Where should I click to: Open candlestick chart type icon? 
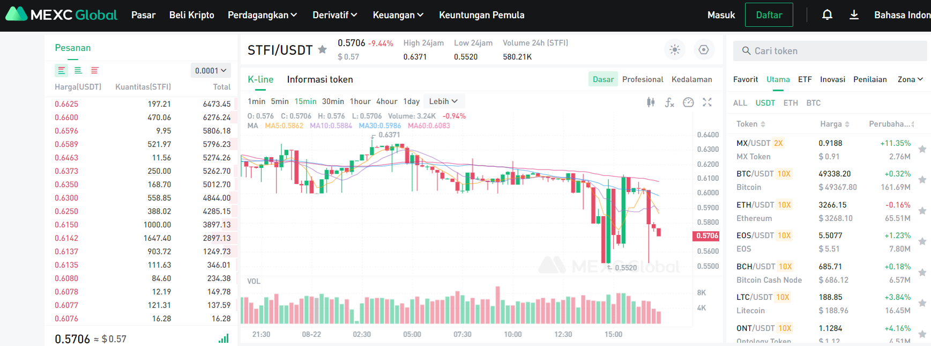[651, 102]
